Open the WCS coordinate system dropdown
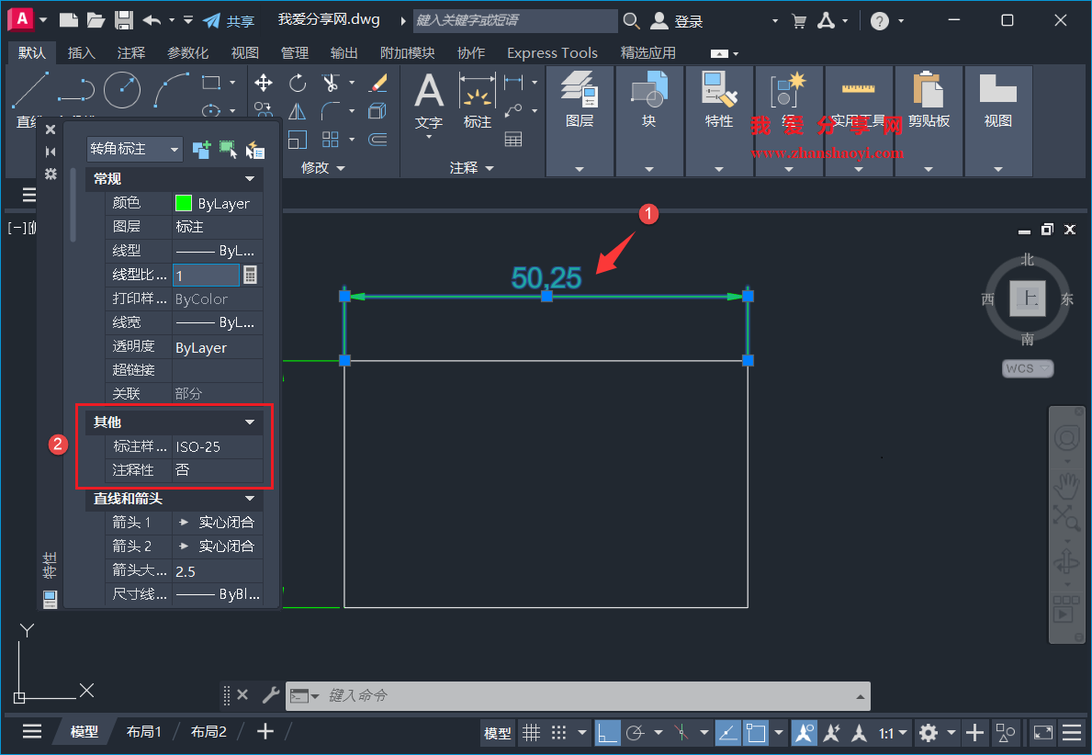1092x755 pixels. (1028, 368)
